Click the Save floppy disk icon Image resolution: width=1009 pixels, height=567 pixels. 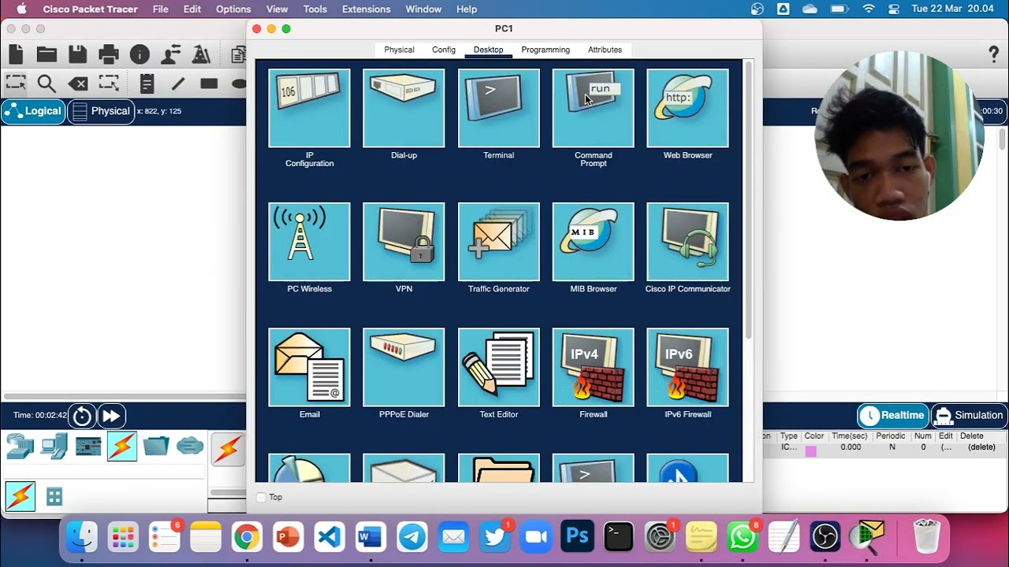tap(77, 54)
